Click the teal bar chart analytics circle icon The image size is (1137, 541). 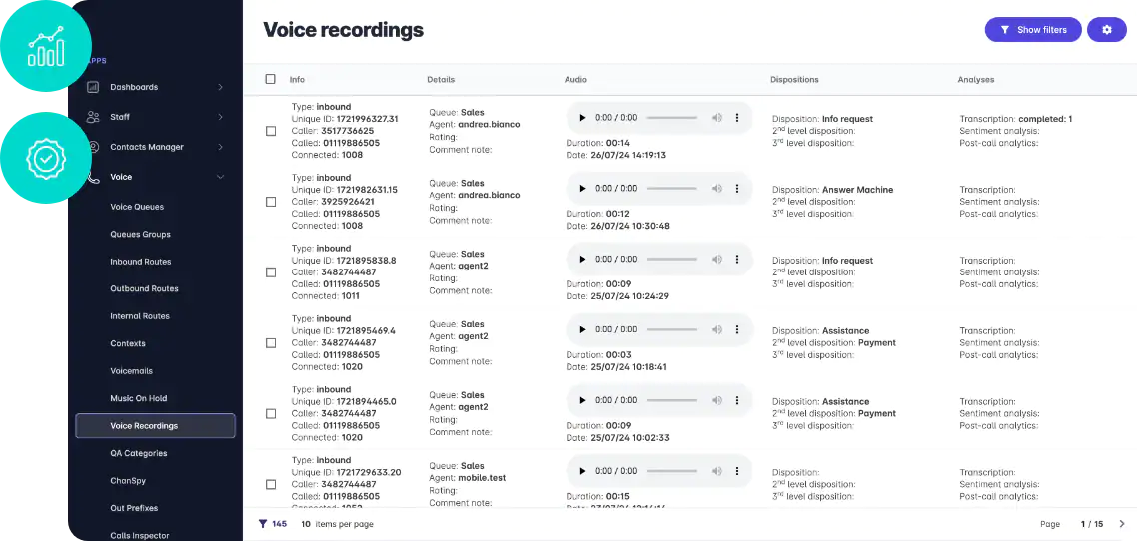pyautogui.click(x=46, y=46)
